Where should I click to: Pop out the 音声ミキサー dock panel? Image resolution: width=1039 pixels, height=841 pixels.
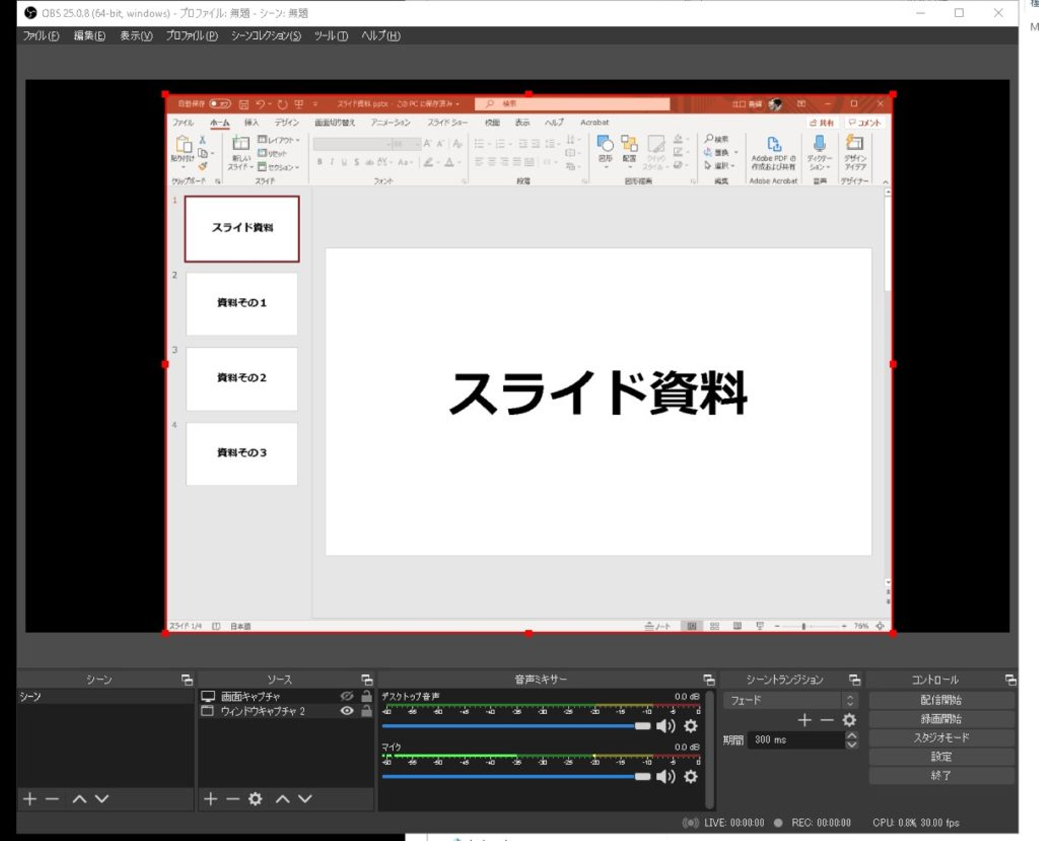click(x=709, y=679)
